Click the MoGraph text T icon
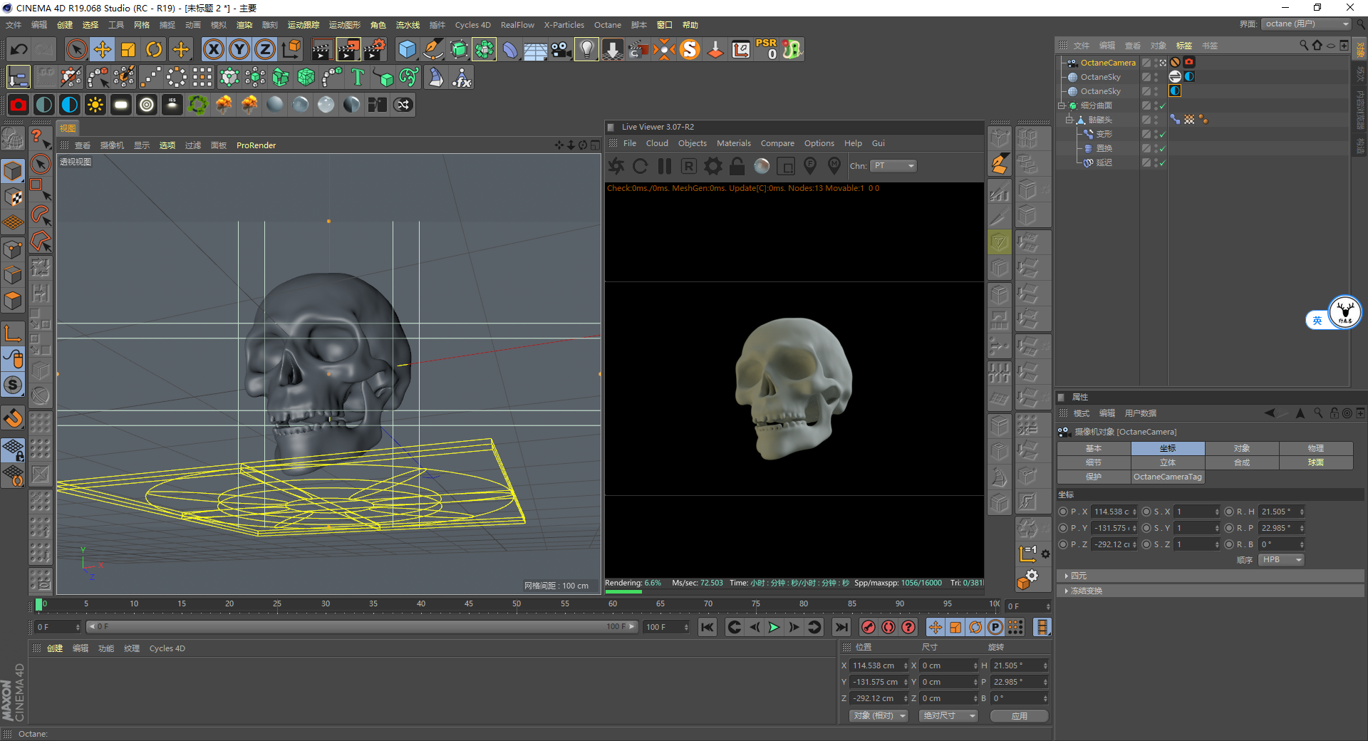Viewport: 1368px width, 741px height. [358, 77]
